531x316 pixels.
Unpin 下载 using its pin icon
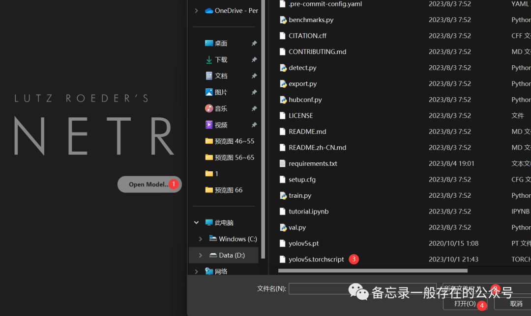(x=254, y=59)
